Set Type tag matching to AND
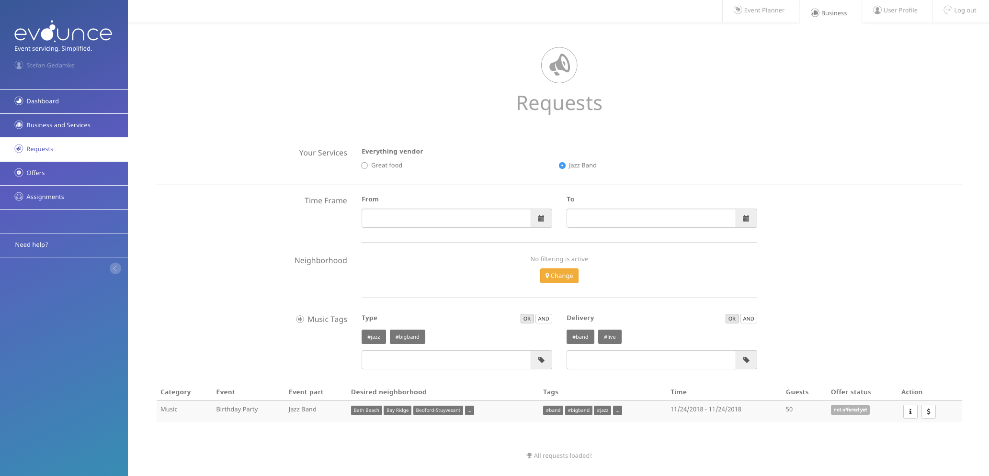This screenshot has height=476, width=989. tap(544, 319)
